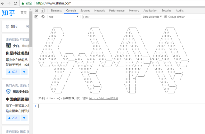
Task: Upvote the answer with 228 votes
Action: (13, 118)
